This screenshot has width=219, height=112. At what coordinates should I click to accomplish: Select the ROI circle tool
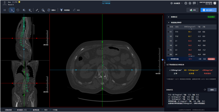pos(43,10)
